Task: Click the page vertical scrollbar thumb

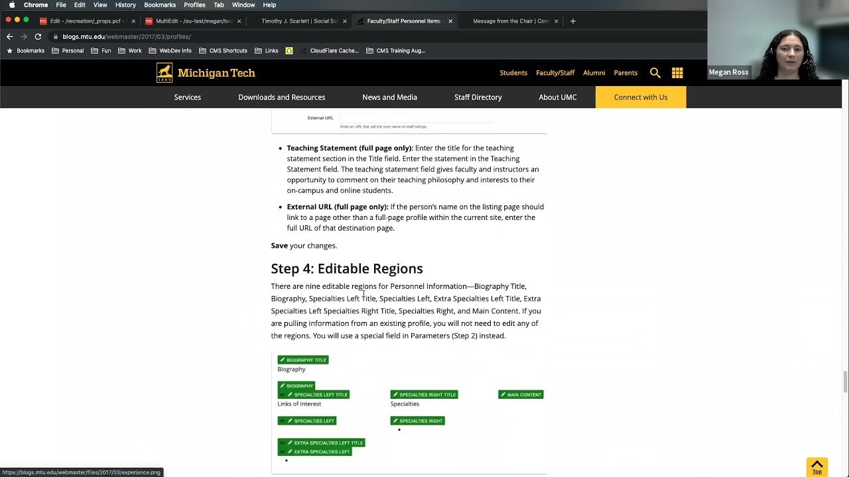Action: coord(845,382)
